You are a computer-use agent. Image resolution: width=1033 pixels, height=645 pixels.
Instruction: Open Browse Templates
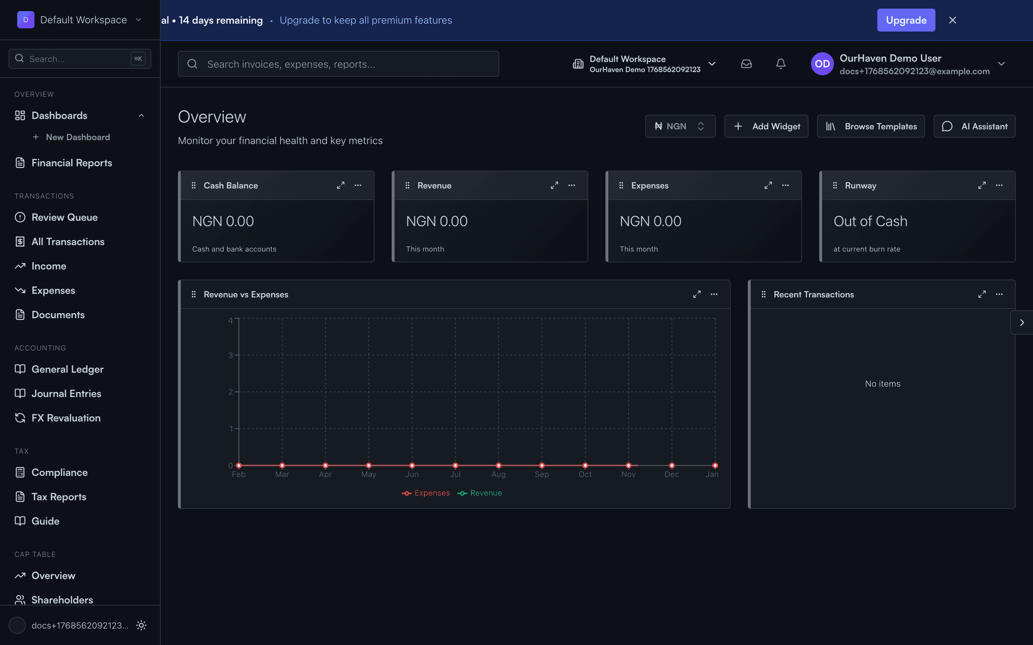[871, 126]
